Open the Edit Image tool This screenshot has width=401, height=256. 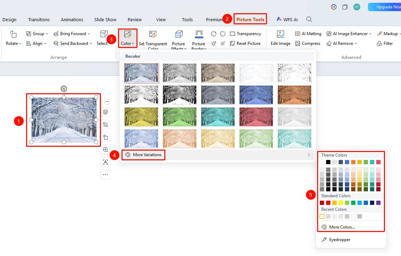(x=281, y=38)
